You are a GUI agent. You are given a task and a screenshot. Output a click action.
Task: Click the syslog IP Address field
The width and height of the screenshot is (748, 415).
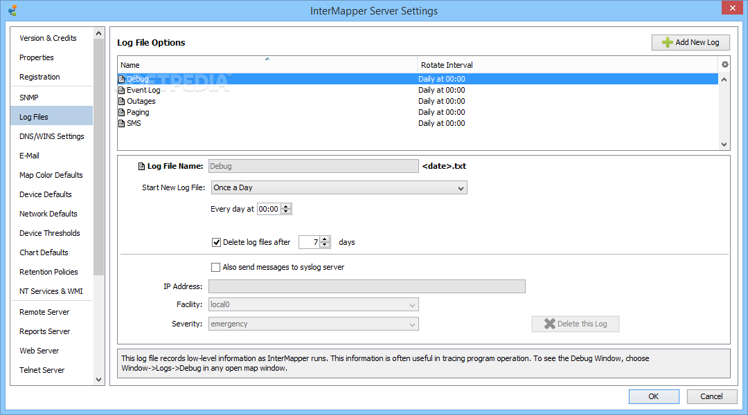pos(367,286)
